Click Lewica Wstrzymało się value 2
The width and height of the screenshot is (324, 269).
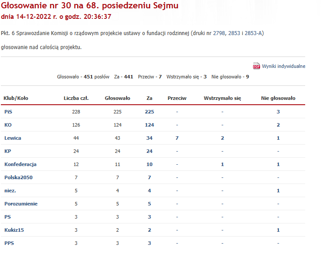coord(222,138)
